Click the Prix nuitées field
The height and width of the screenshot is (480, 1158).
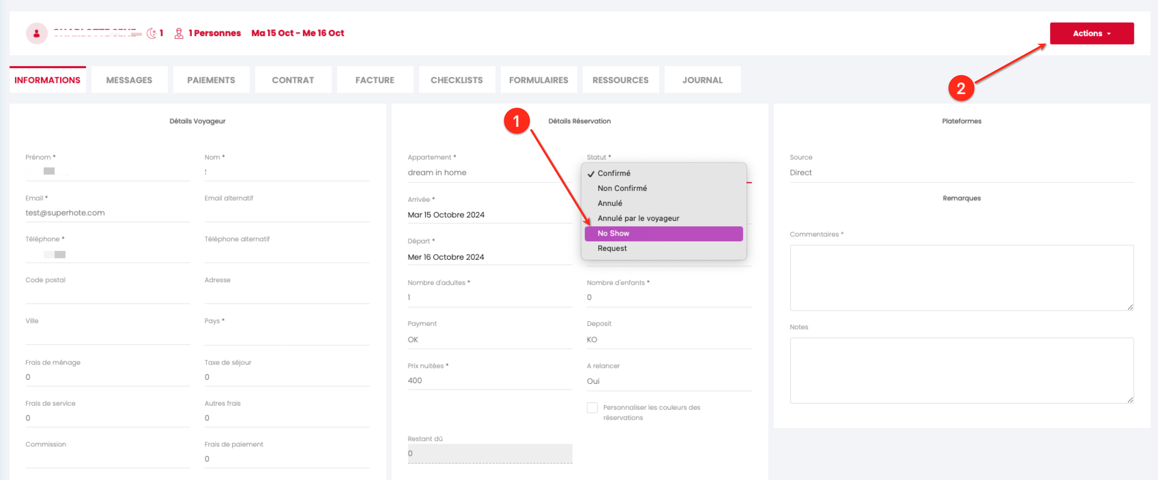coord(490,381)
